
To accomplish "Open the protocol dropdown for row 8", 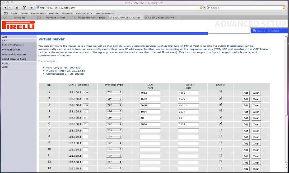I will 114,137.
